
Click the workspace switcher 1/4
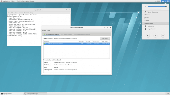(x=168, y=93)
